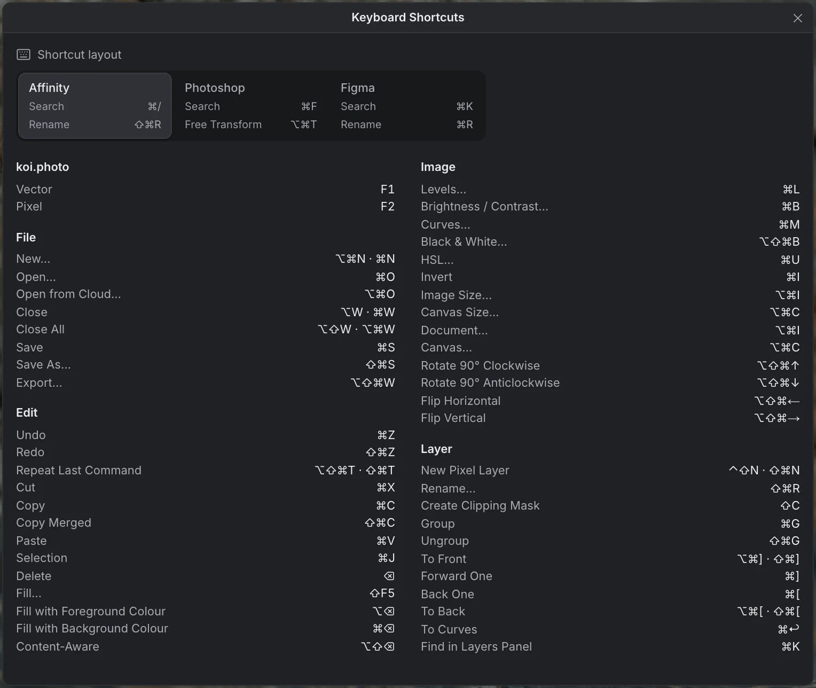Click the keyboard icon beside Shortcut layout

[23, 54]
